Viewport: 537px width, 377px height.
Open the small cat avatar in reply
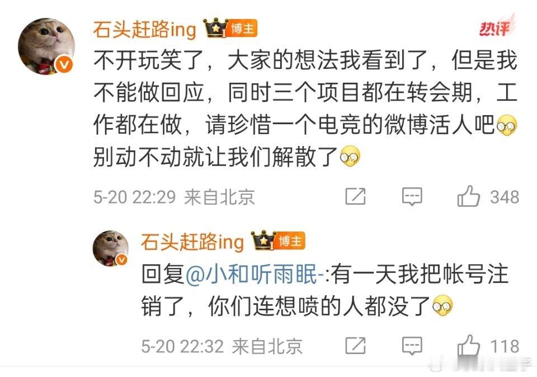(111, 248)
